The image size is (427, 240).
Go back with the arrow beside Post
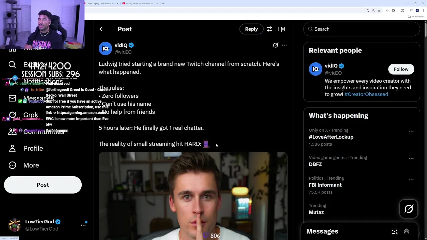pyautogui.click(x=102, y=29)
